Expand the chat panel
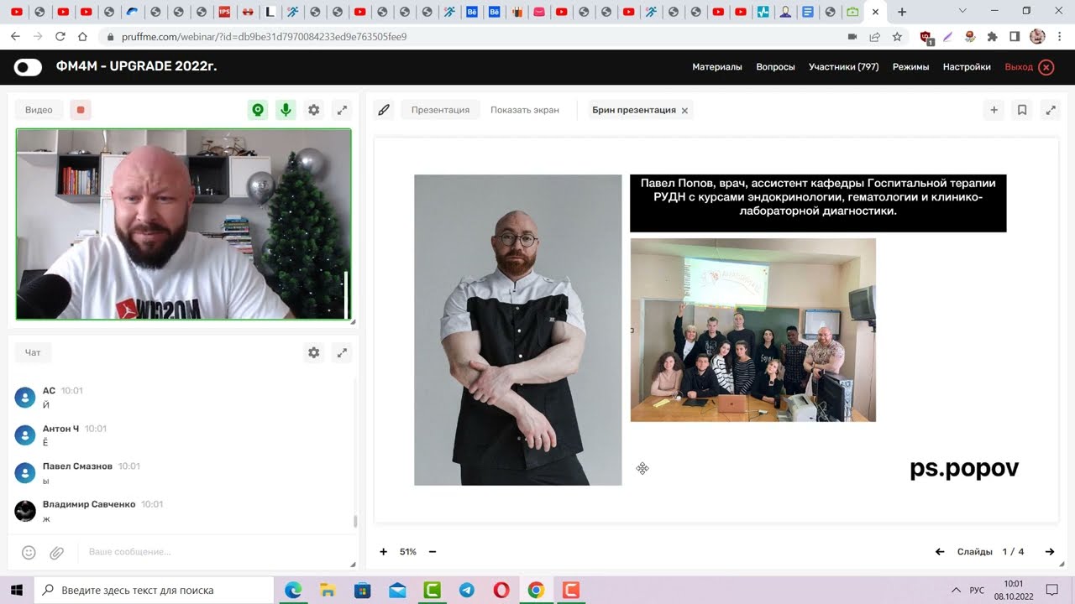1075x604 pixels. coord(342,353)
